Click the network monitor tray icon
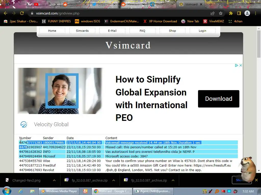Viewport: 261px width, 195px height. click(229, 191)
